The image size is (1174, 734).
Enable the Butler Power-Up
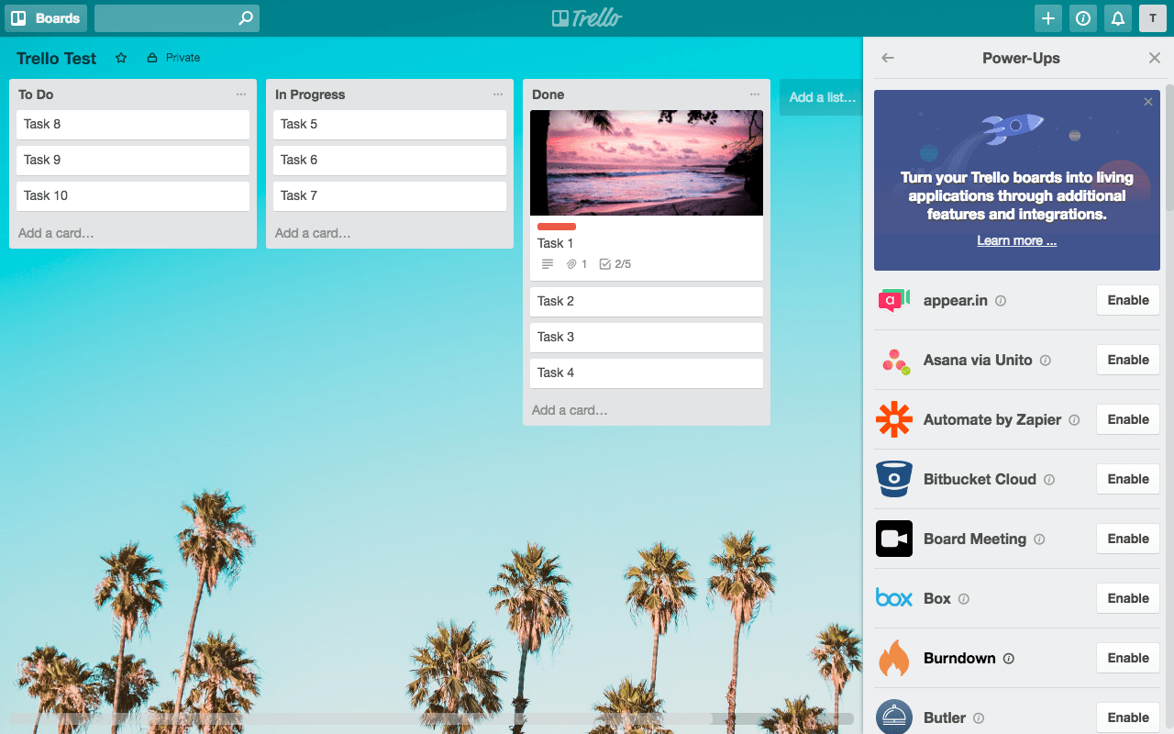pyautogui.click(x=1128, y=717)
